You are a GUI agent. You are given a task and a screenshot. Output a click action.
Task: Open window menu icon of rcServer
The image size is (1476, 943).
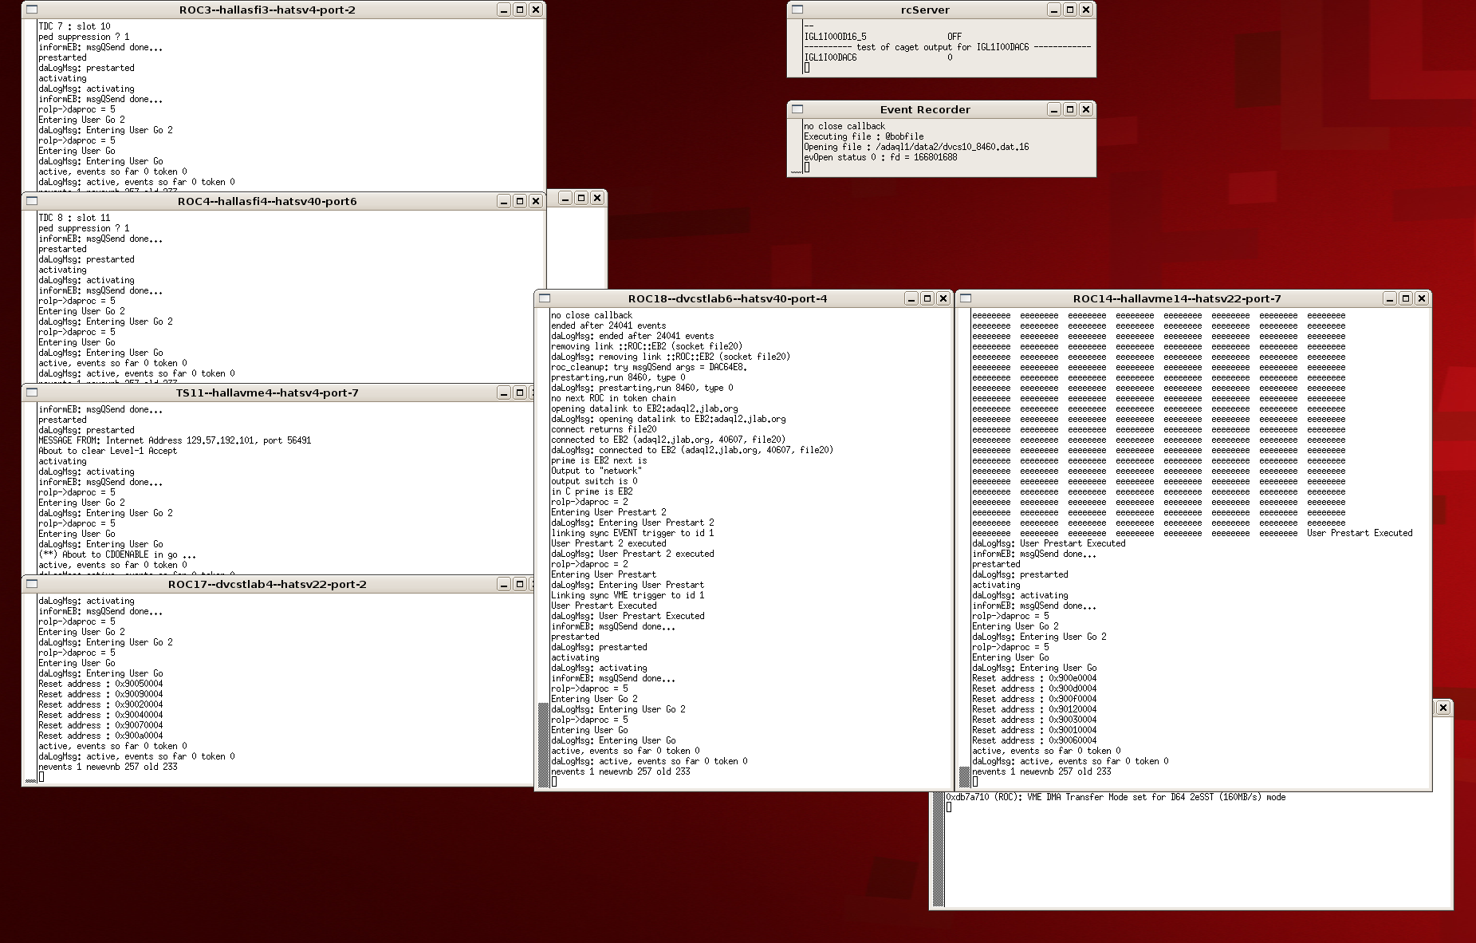pyautogui.click(x=797, y=10)
